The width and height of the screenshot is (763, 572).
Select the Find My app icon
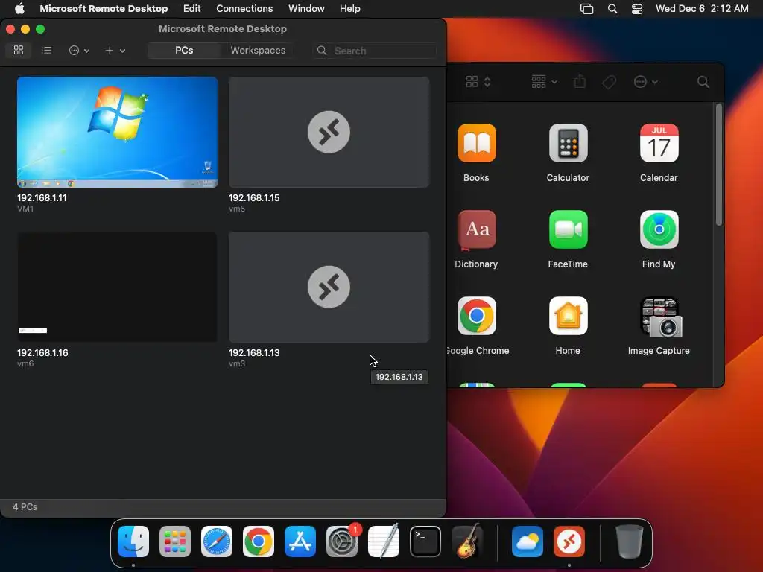pos(659,229)
